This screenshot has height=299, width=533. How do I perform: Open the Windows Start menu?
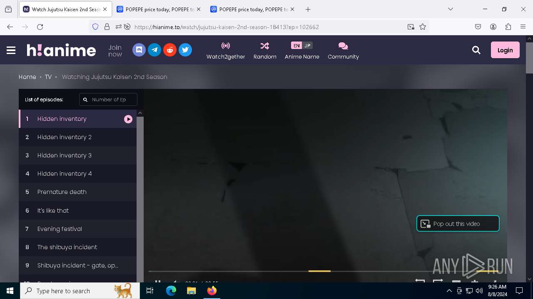(10, 291)
